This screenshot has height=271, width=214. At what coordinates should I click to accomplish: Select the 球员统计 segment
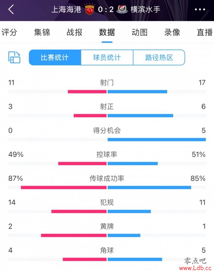coord(107,58)
